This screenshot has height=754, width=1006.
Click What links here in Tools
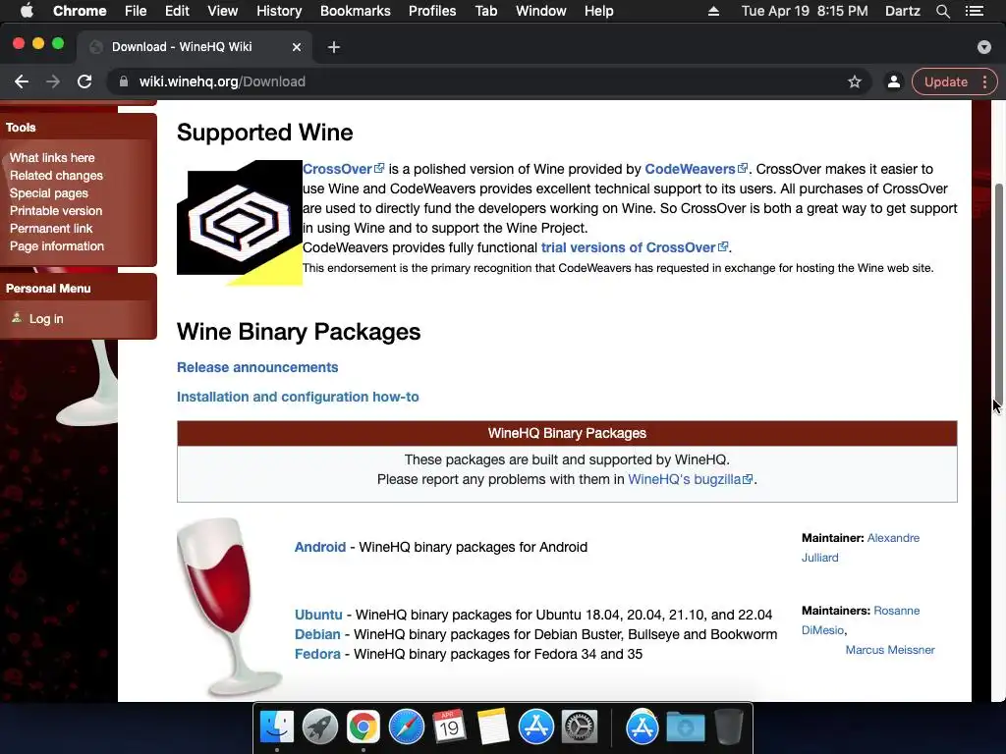[52, 158]
